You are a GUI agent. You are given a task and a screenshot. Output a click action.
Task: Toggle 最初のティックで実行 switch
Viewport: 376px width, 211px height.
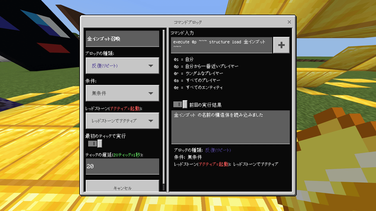(95, 144)
